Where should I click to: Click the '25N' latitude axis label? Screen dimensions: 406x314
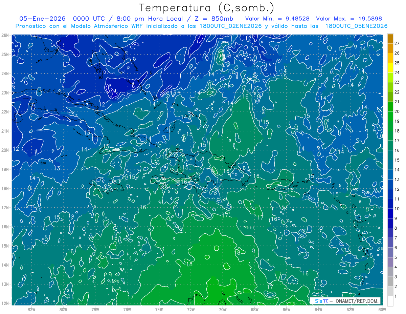coord(5,54)
